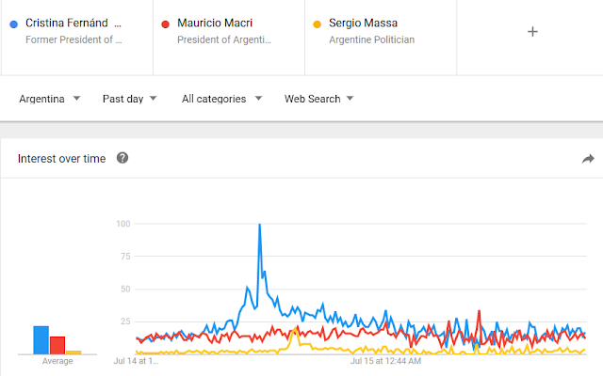This screenshot has width=603, height=376.
Task: Click the plus icon to add comparison
Action: pos(532,31)
